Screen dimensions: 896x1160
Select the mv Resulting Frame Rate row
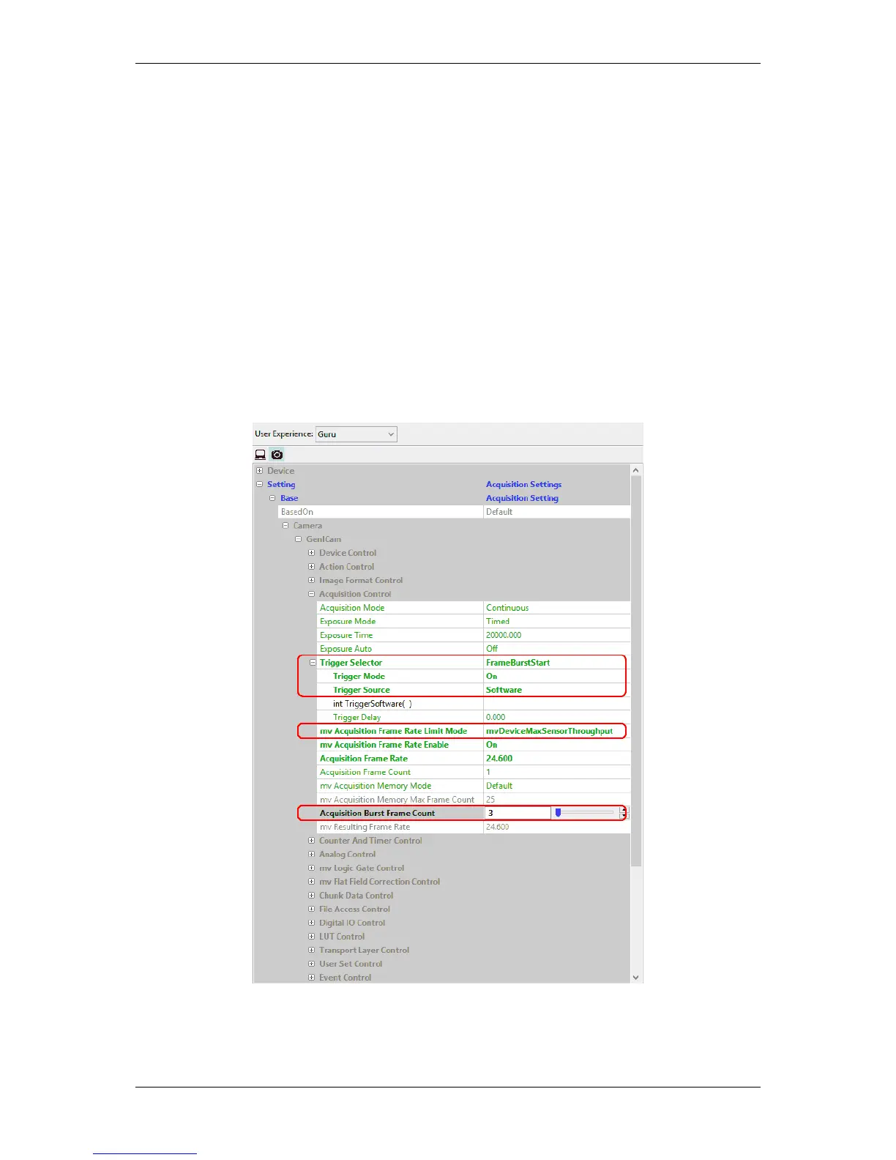[x=474, y=827]
